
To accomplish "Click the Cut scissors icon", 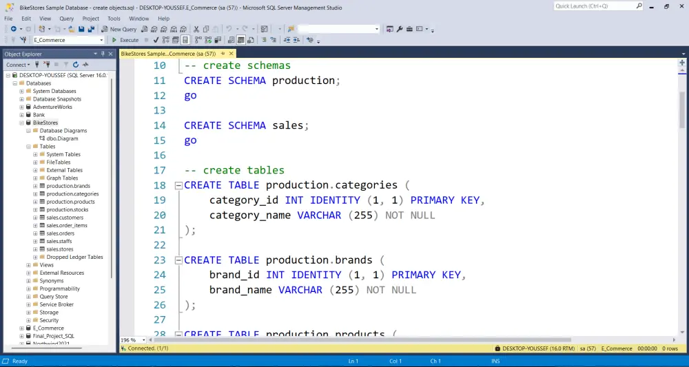I will click(x=196, y=29).
